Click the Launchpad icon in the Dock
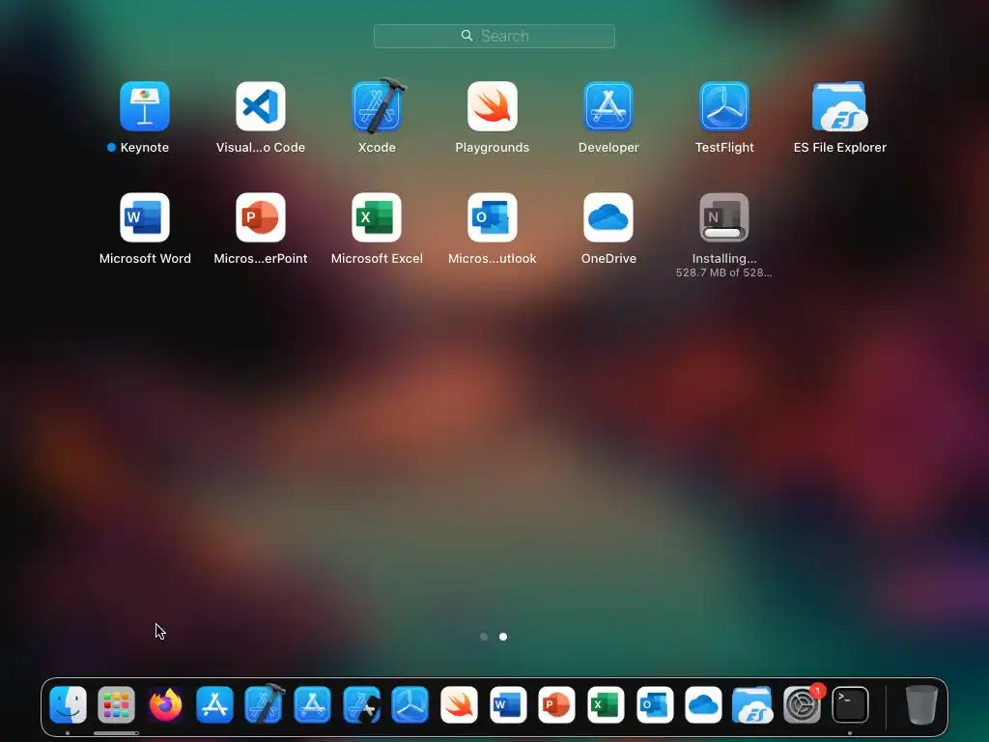Screen dimensions: 989x742 click(x=116, y=704)
